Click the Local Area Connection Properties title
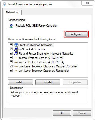This screenshot has width=95, height=120. (x=30, y=4)
